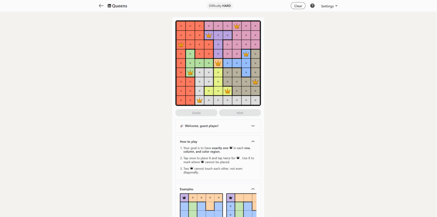Toggle the top-left corner board cell
Viewport: 437px width, 217px height.
click(181, 26)
